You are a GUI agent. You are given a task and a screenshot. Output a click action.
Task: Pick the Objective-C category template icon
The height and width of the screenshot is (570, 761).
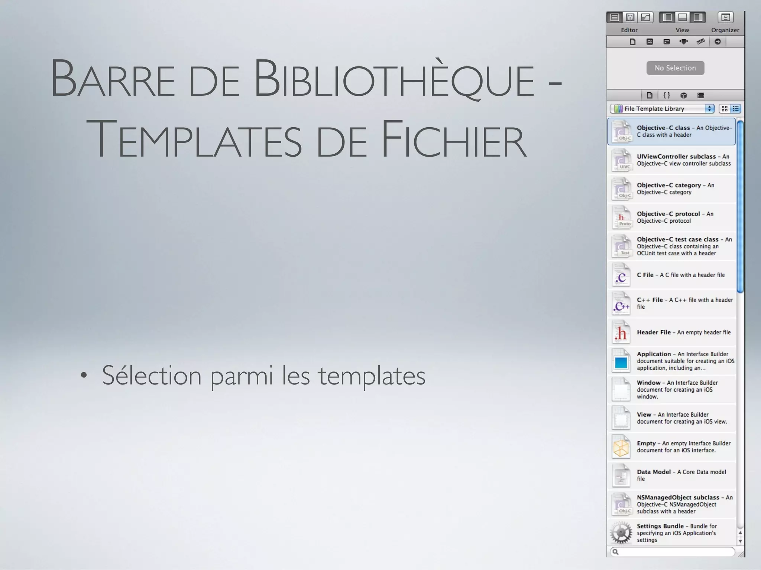(x=621, y=189)
